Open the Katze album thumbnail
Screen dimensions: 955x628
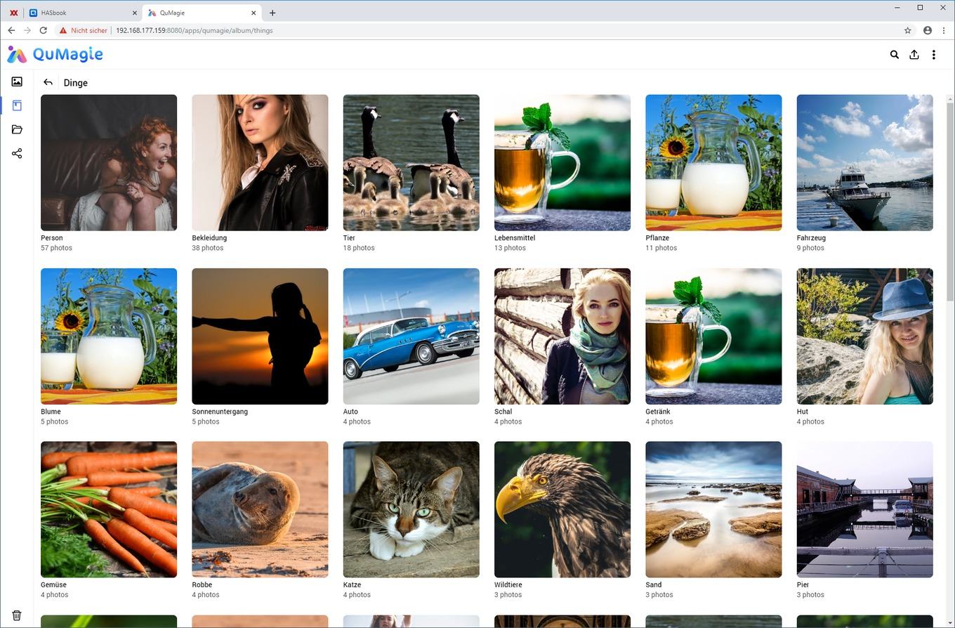[x=411, y=509]
